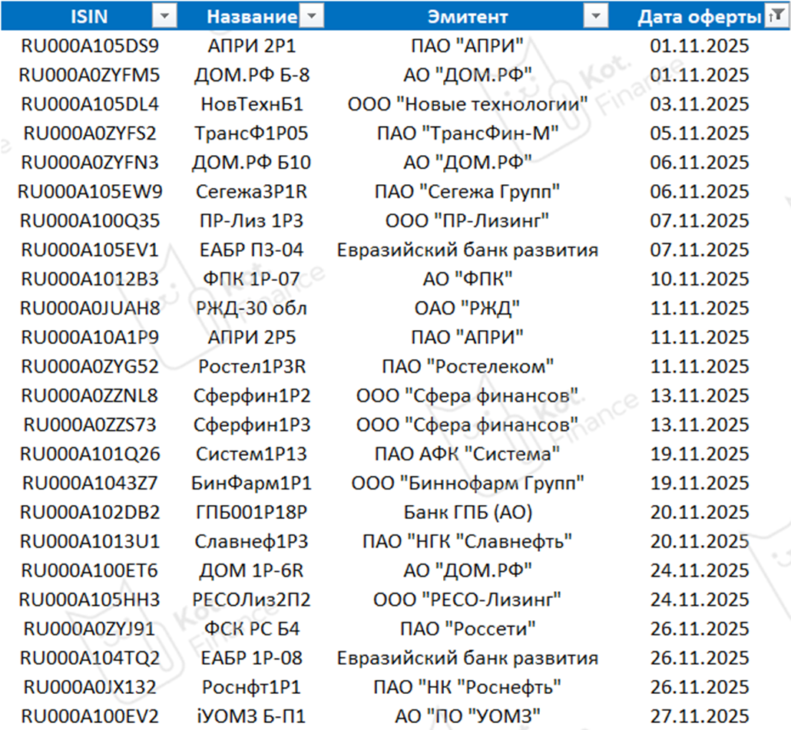Select the Ростел1Р3R name cell
This screenshot has width=791, height=730.
point(252,366)
